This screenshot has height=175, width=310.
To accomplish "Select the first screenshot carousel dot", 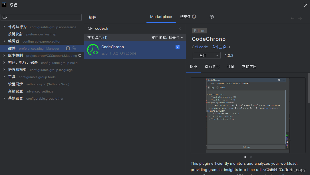I will [245, 157].
